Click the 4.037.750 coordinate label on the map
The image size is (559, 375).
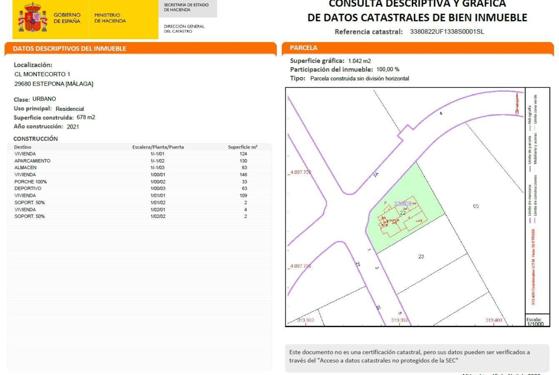point(301,172)
